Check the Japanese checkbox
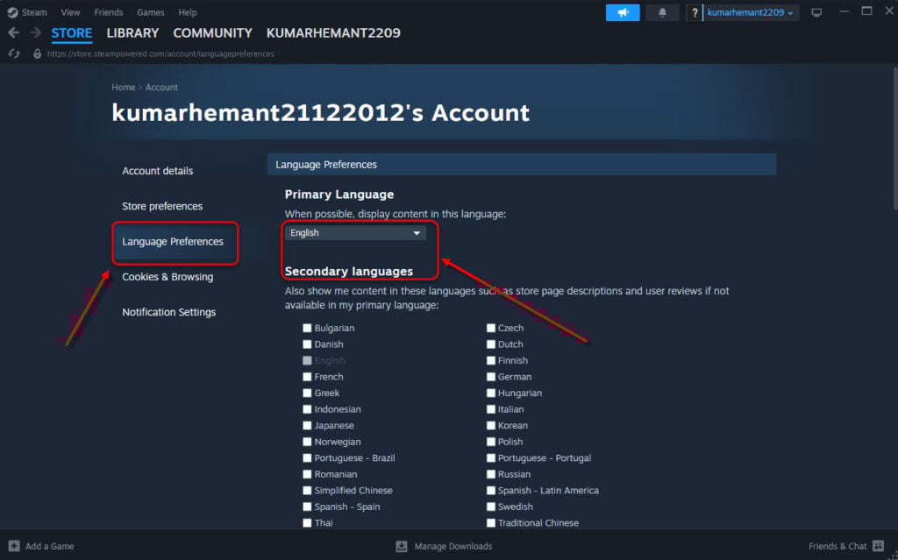This screenshot has width=898, height=560. [307, 425]
